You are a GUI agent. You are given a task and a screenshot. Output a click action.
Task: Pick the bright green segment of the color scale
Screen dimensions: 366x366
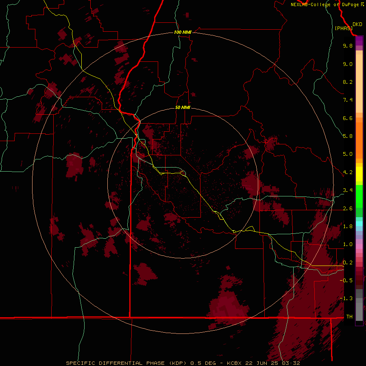pyautogui.click(x=359, y=196)
